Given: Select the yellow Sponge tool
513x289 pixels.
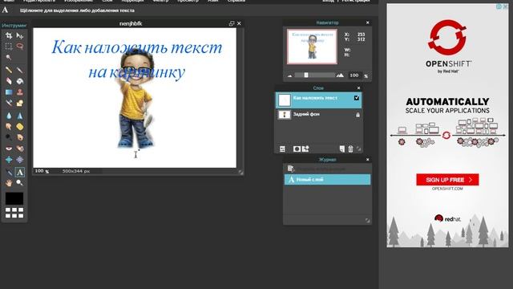Looking at the screenshot, I should pyautogui.click(x=19, y=127).
